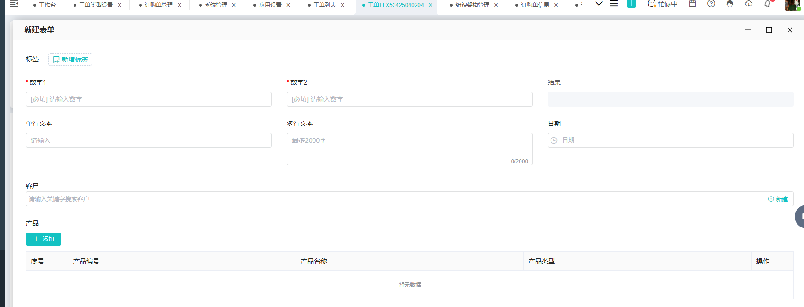Maximize the 新建表单 dialog

point(769,30)
